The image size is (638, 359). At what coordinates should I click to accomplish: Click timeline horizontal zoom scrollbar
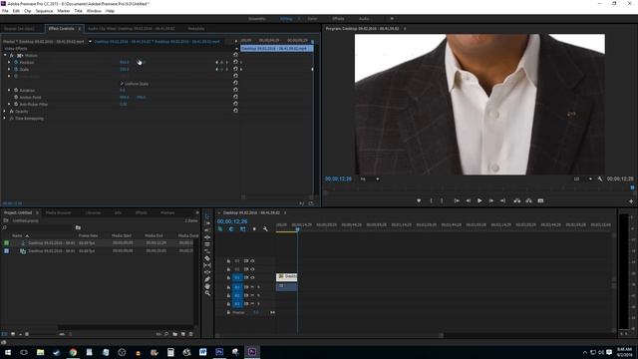click(330, 335)
